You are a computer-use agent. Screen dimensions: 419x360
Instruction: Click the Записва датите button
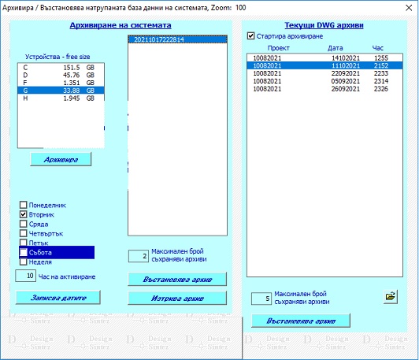pyautogui.click(x=58, y=298)
